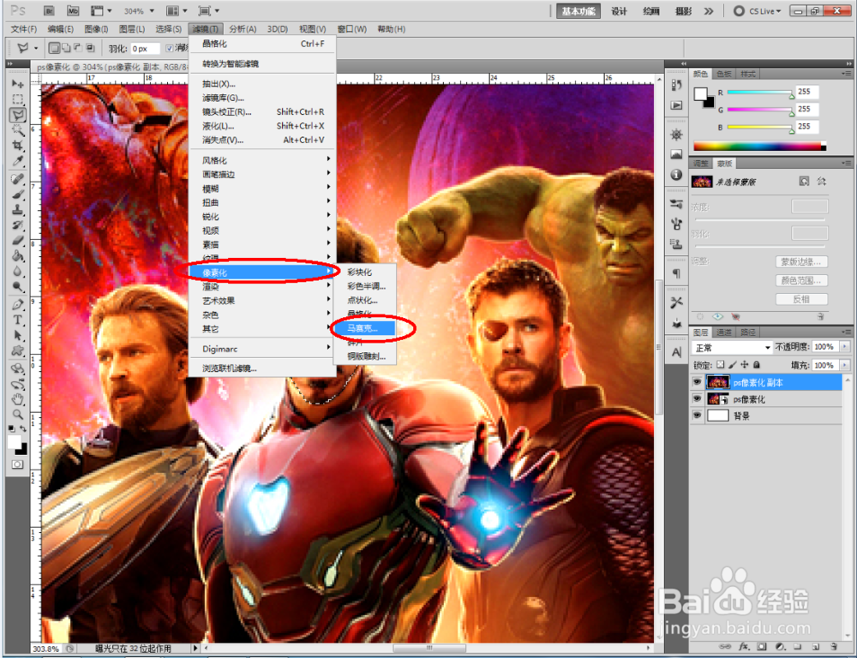Screen dimensions: 857x658
Task: Select the Healing Brush tool
Action: click(17, 179)
